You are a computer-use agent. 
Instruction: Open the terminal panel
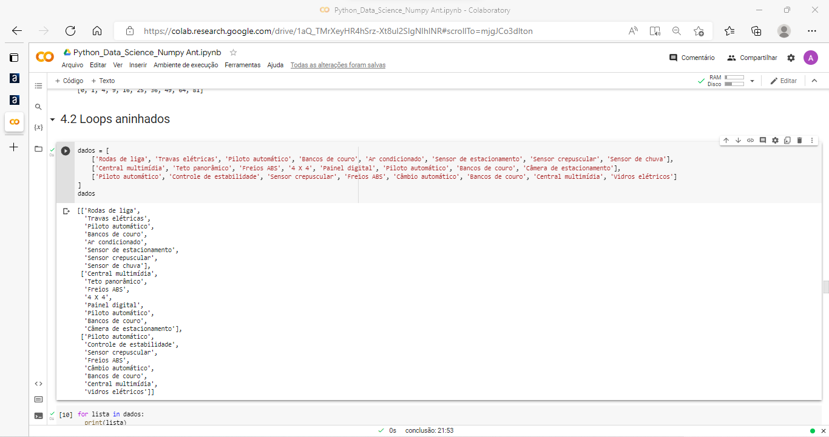coord(38,416)
